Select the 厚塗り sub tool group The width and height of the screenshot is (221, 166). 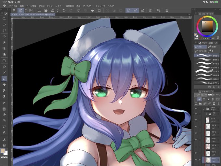(214, 47)
